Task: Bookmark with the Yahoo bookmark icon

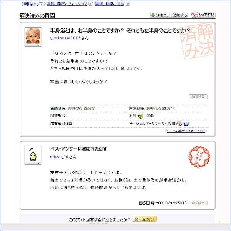Action: [179, 124]
